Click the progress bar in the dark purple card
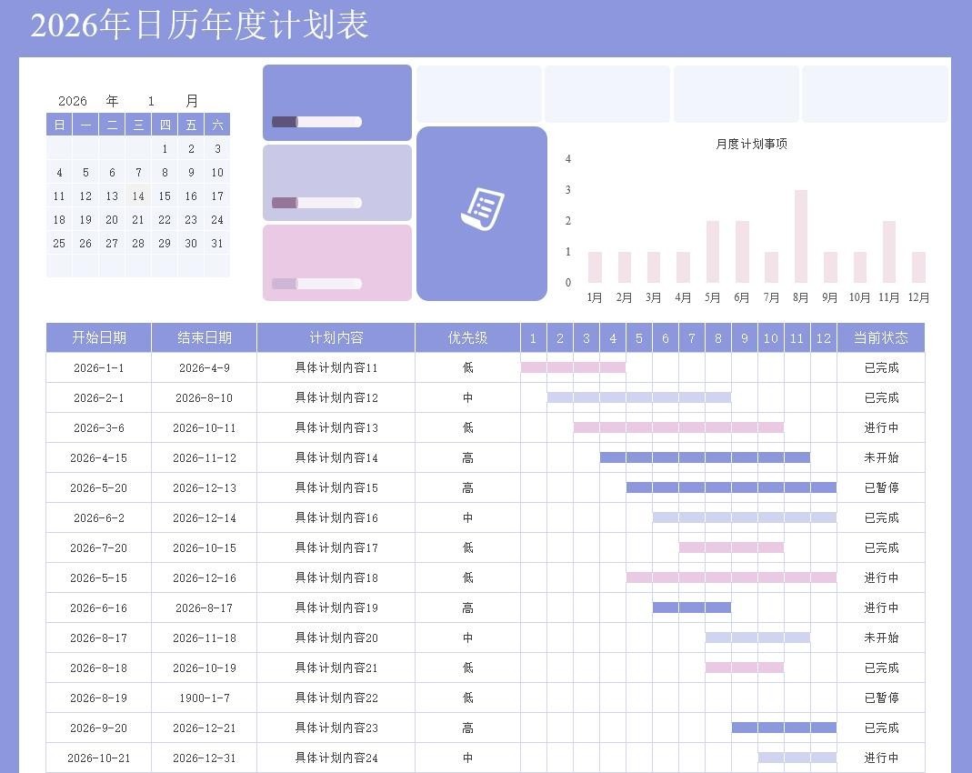Screen dimensions: 972x773 316,122
